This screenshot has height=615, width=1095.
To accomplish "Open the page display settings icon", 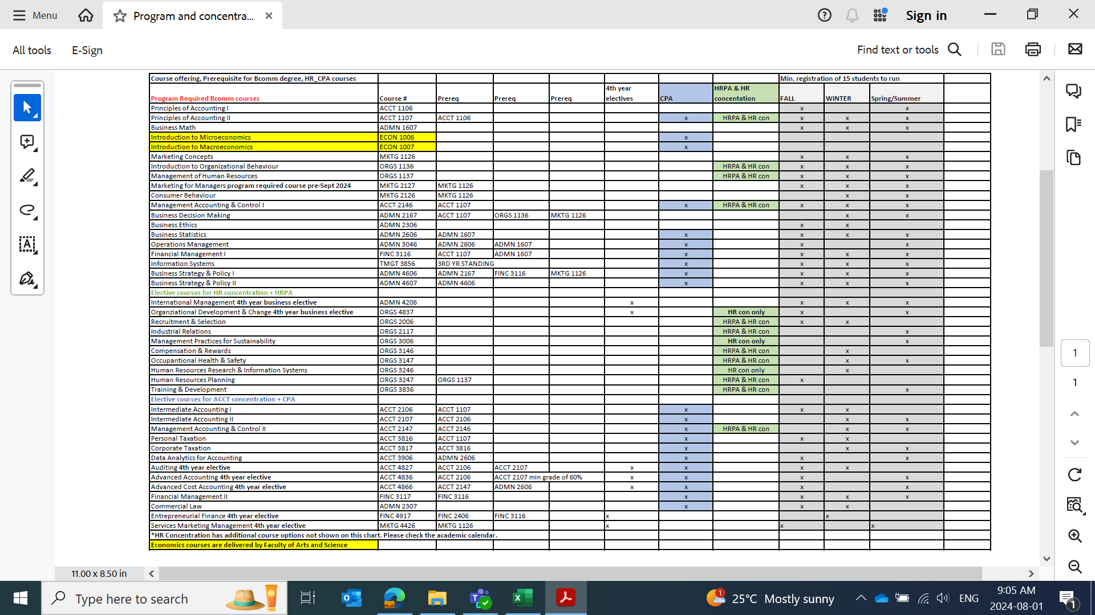I will coord(1075,505).
